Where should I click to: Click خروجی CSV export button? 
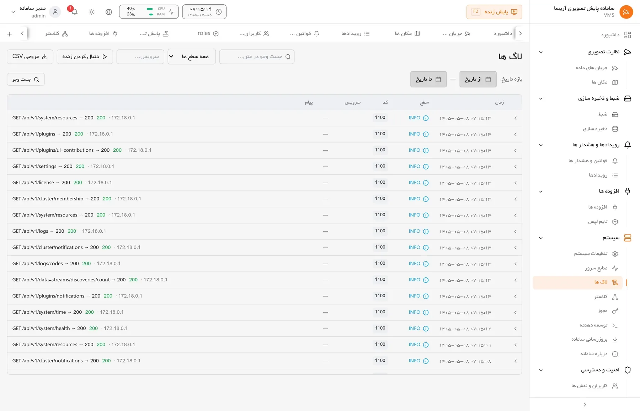tap(30, 56)
